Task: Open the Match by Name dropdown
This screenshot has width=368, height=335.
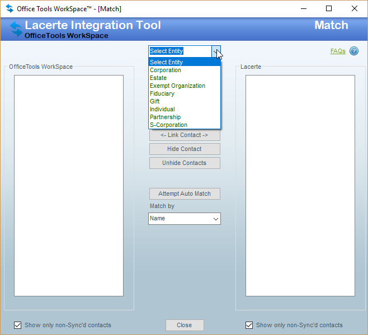Action: pyautogui.click(x=185, y=219)
